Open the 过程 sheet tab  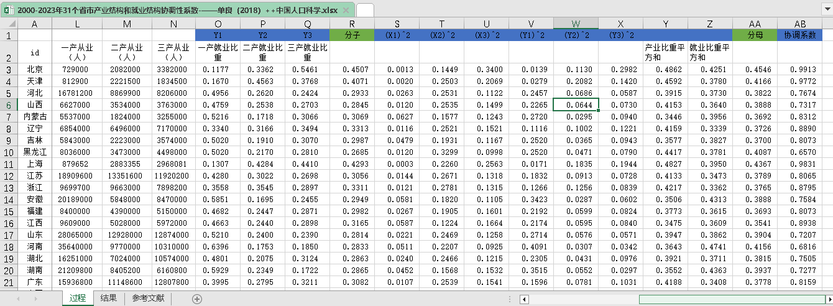tap(78, 299)
